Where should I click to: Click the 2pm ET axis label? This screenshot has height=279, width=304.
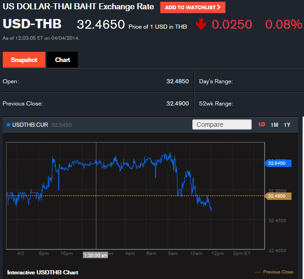[x=241, y=254]
